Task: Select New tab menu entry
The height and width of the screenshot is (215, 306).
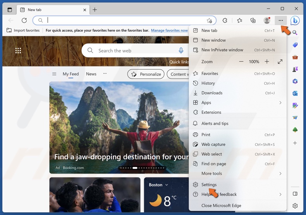Action: pyautogui.click(x=238, y=31)
